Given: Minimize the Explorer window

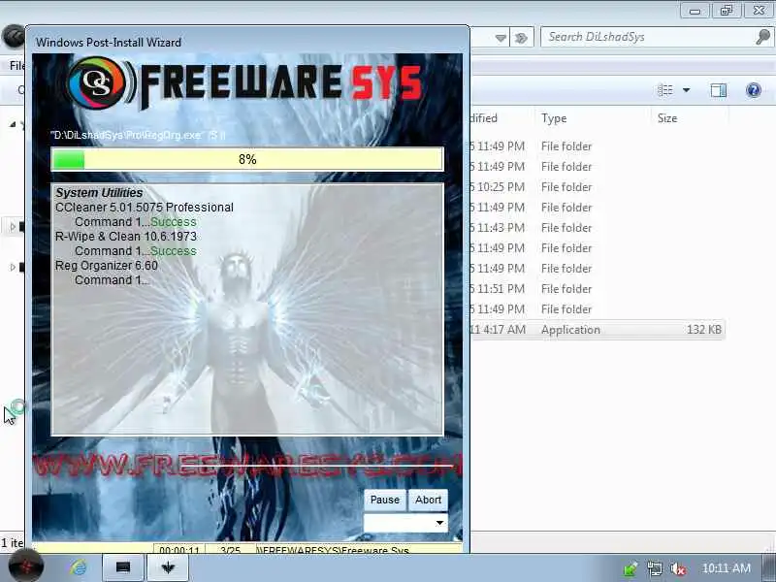Looking at the screenshot, I should (x=695, y=11).
